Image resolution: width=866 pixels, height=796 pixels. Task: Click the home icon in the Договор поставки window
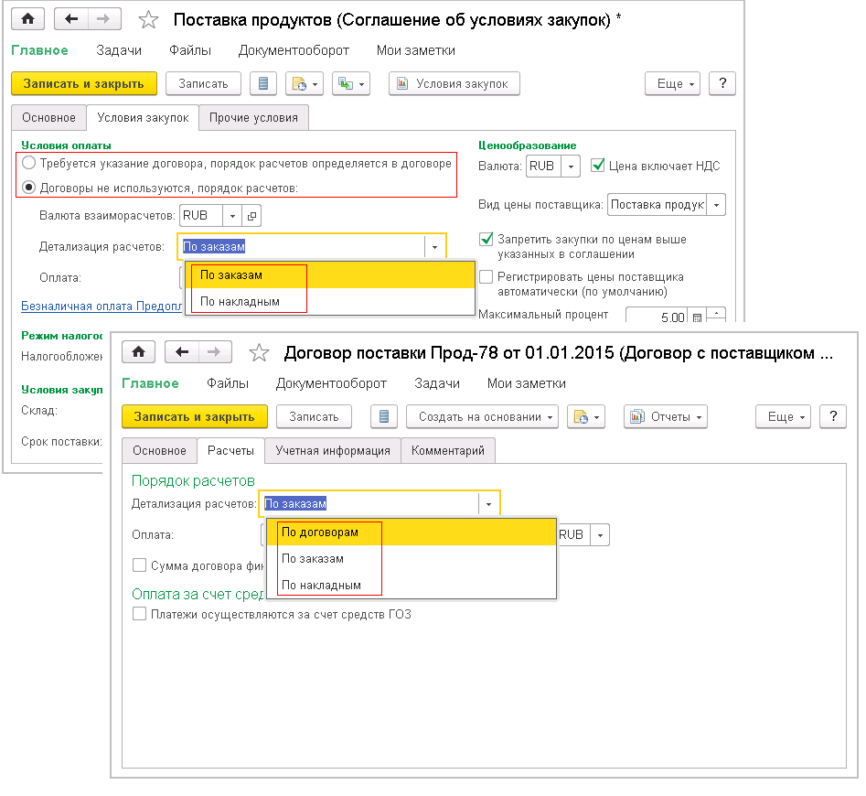click(138, 352)
